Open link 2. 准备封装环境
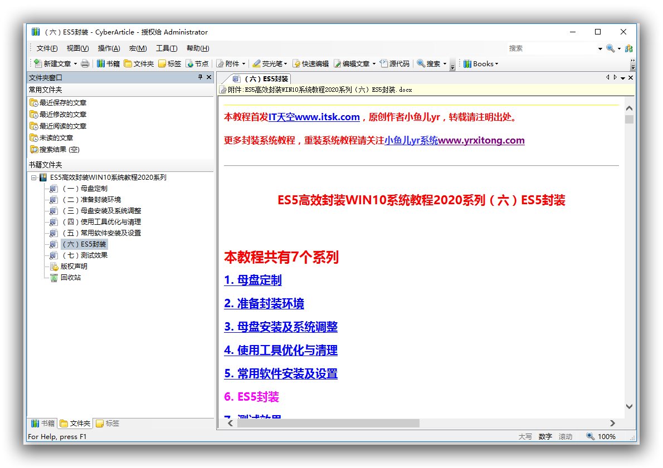The width and height of the screenshot is (663, 468). click(264, 303)
